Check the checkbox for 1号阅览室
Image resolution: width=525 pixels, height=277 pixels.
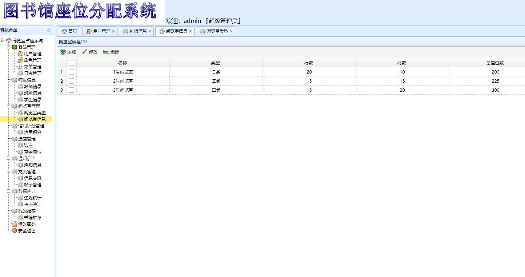click(71, 72)
